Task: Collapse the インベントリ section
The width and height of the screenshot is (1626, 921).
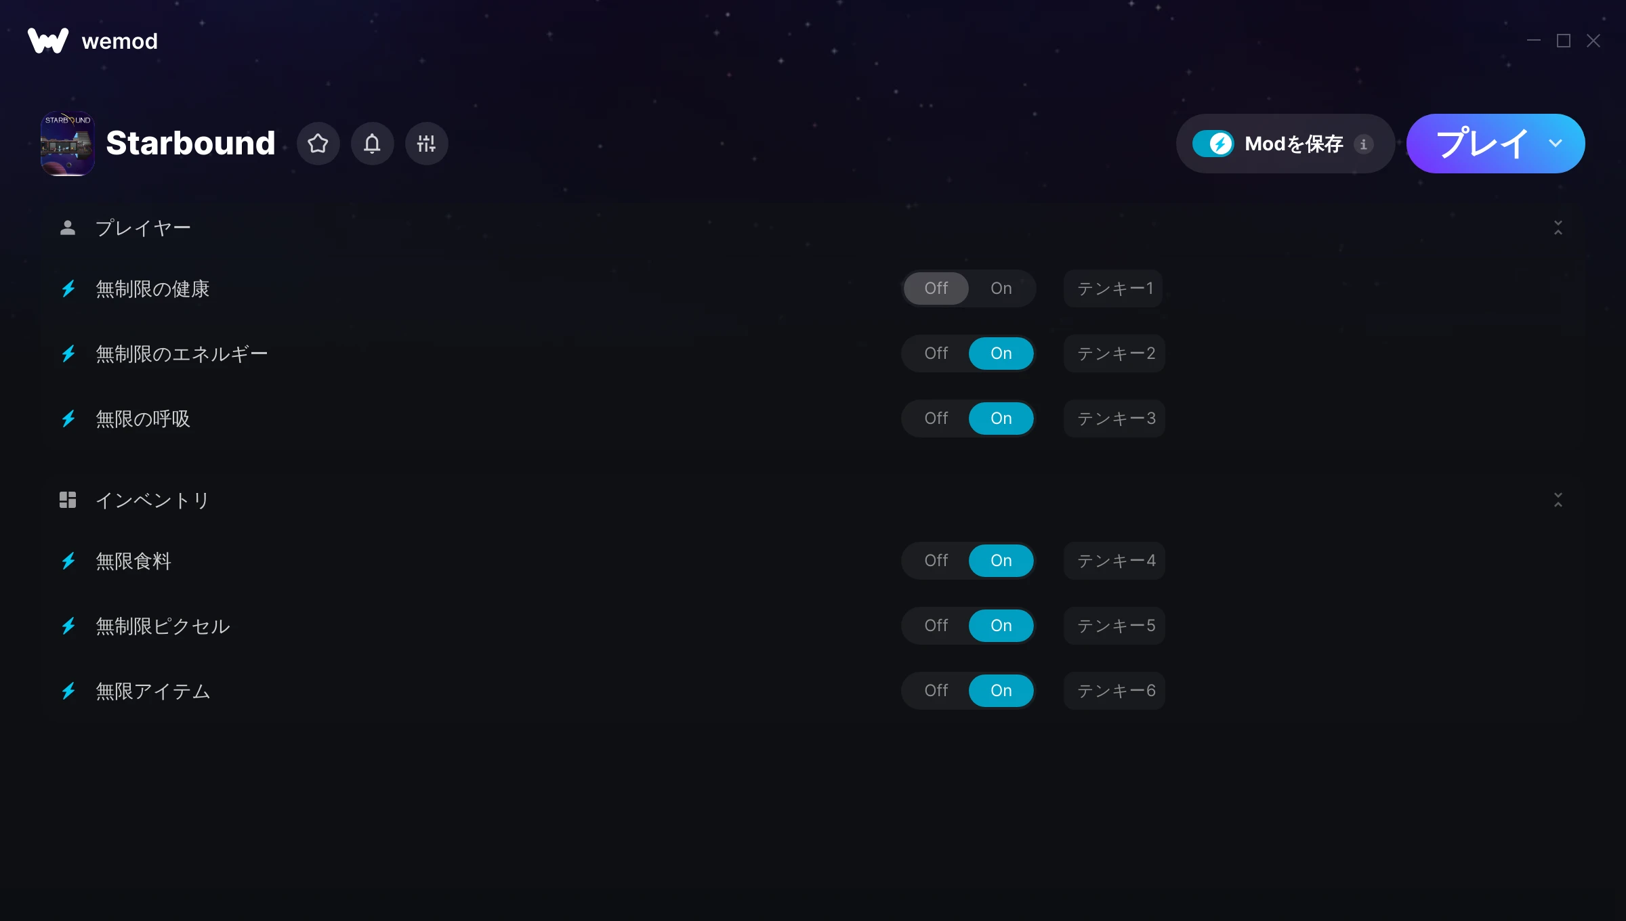Action: (x=1558, y=500)
